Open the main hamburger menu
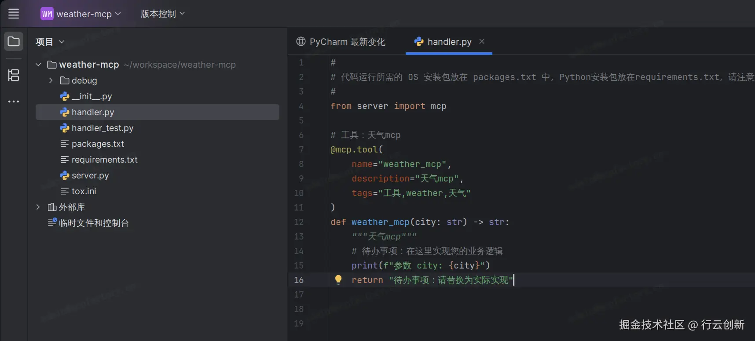The image size is (755, 341). click(x=14, y=14)
